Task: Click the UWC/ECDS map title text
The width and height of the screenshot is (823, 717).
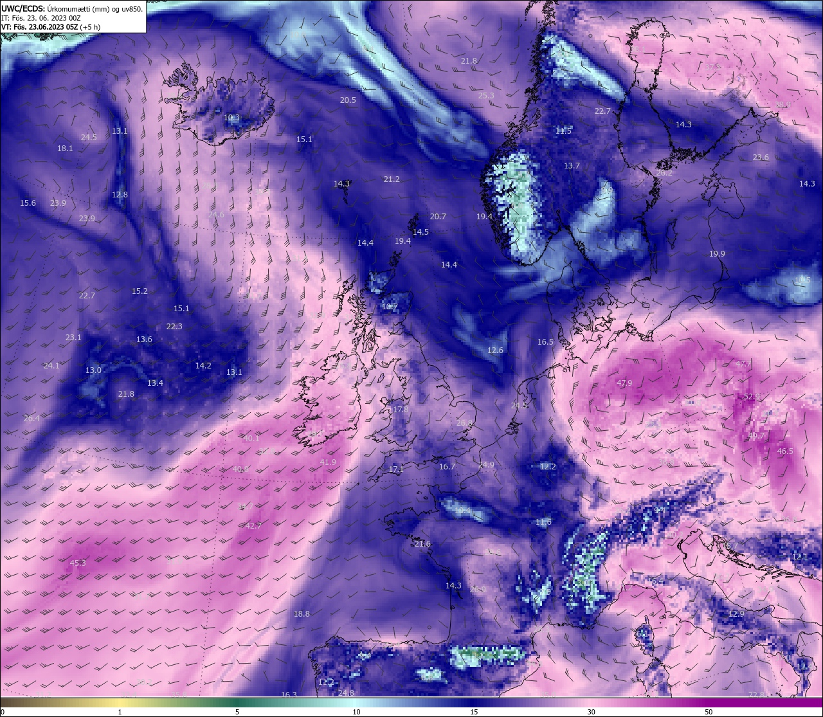Action: click(72, 9)
